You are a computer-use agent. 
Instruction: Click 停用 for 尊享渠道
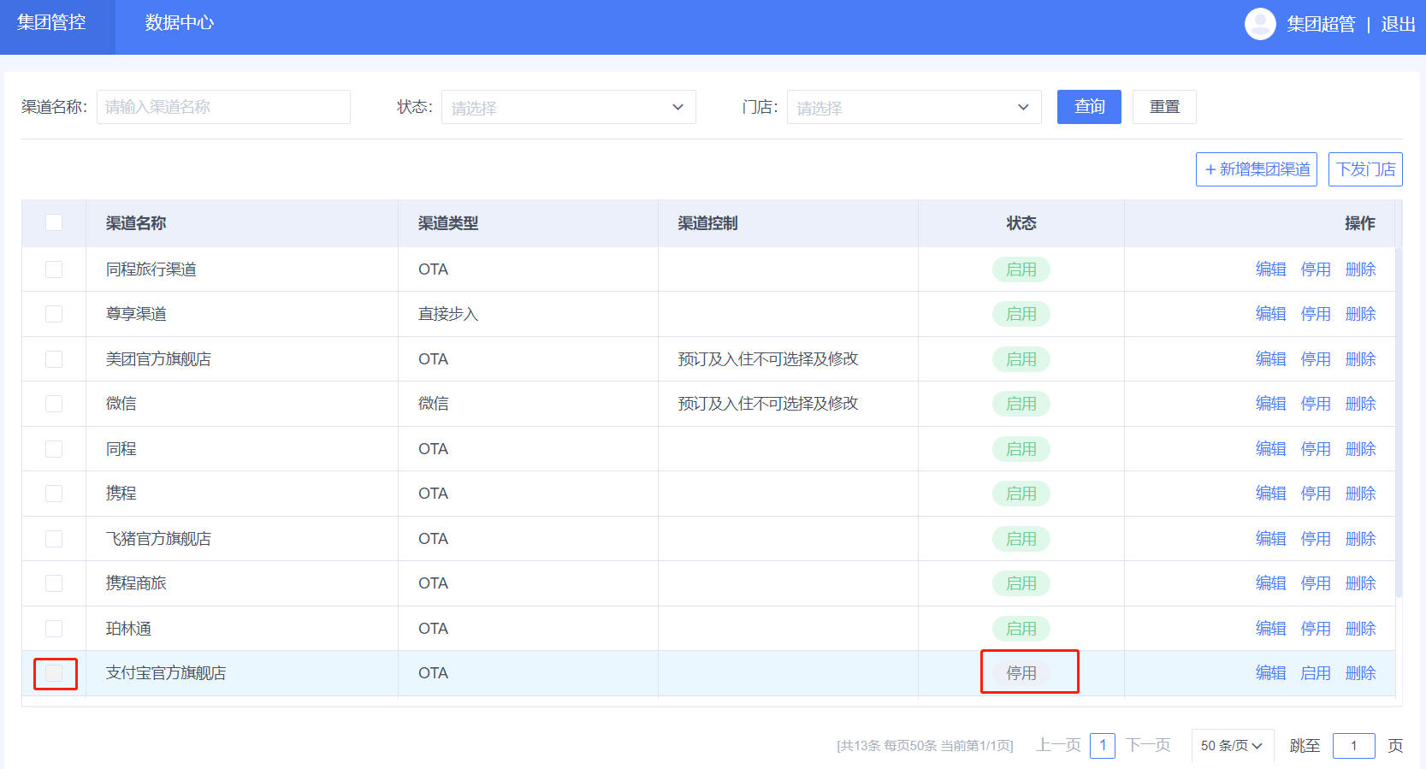[1316, 314]
